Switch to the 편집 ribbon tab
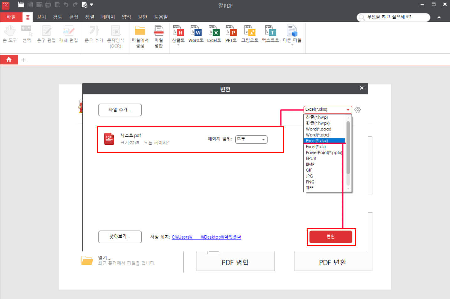 click(x=74, y=17)
